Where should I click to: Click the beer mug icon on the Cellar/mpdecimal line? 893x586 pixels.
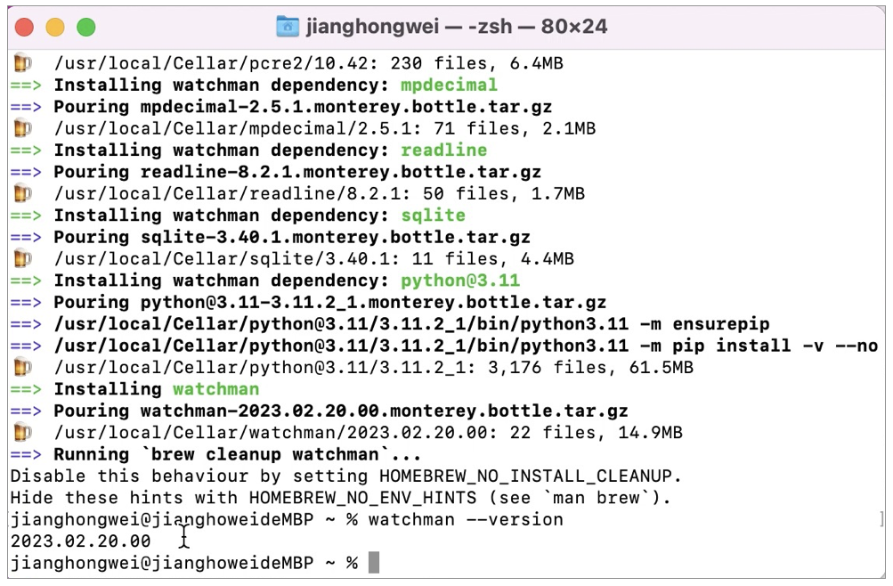pos(22,128)
